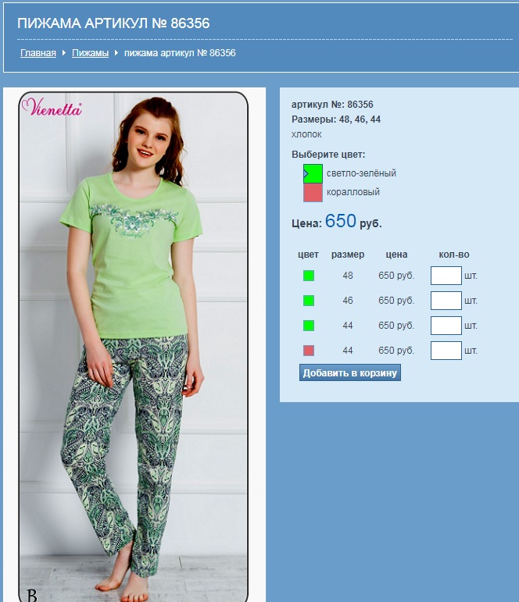This screenshot has width=519, height=602.
Task: Click the green square in size 48 row
Action: pos(309,276)
